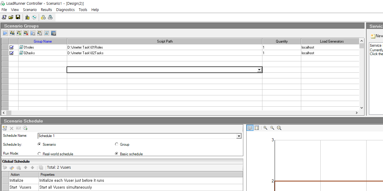Click the New Scenario toolbar icon
This screenshot has height=191, width=383.
click(4, 17)
